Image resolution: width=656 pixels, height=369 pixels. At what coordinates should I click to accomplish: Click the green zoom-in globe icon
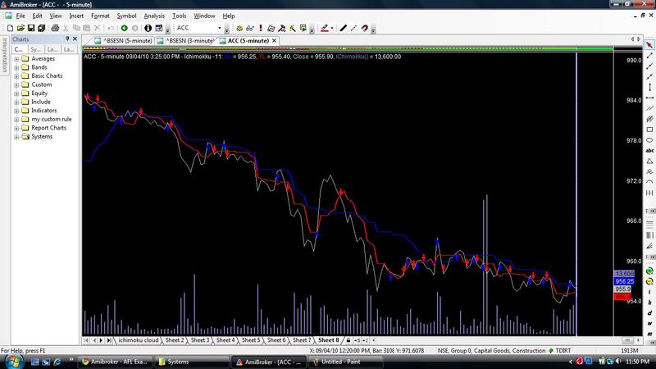pos(649,271)
